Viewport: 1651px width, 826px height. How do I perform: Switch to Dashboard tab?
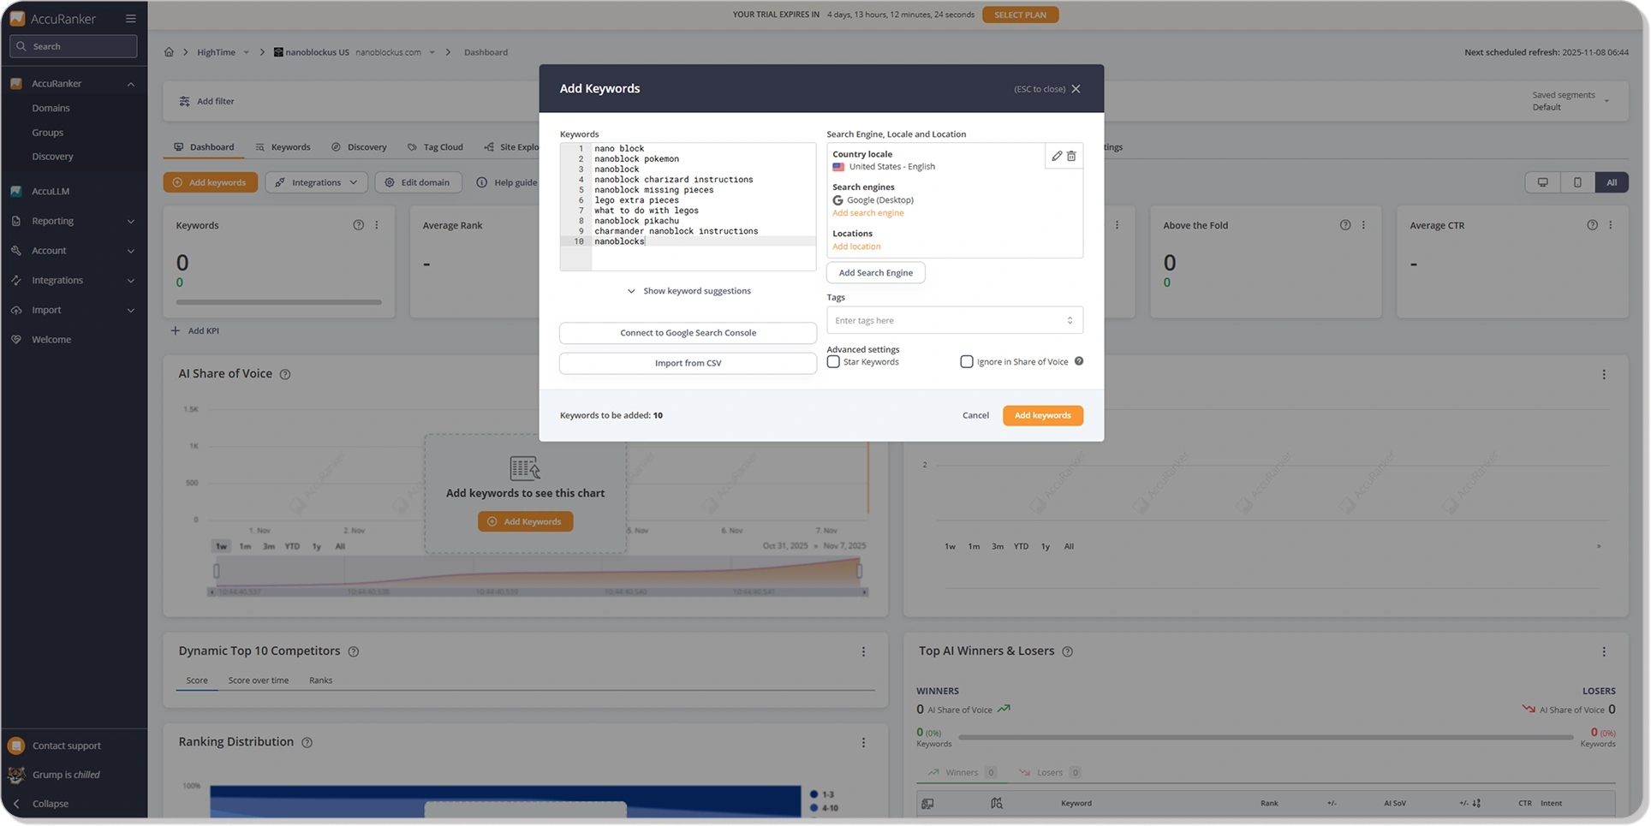pyautogui.click(x=204, y=147)
